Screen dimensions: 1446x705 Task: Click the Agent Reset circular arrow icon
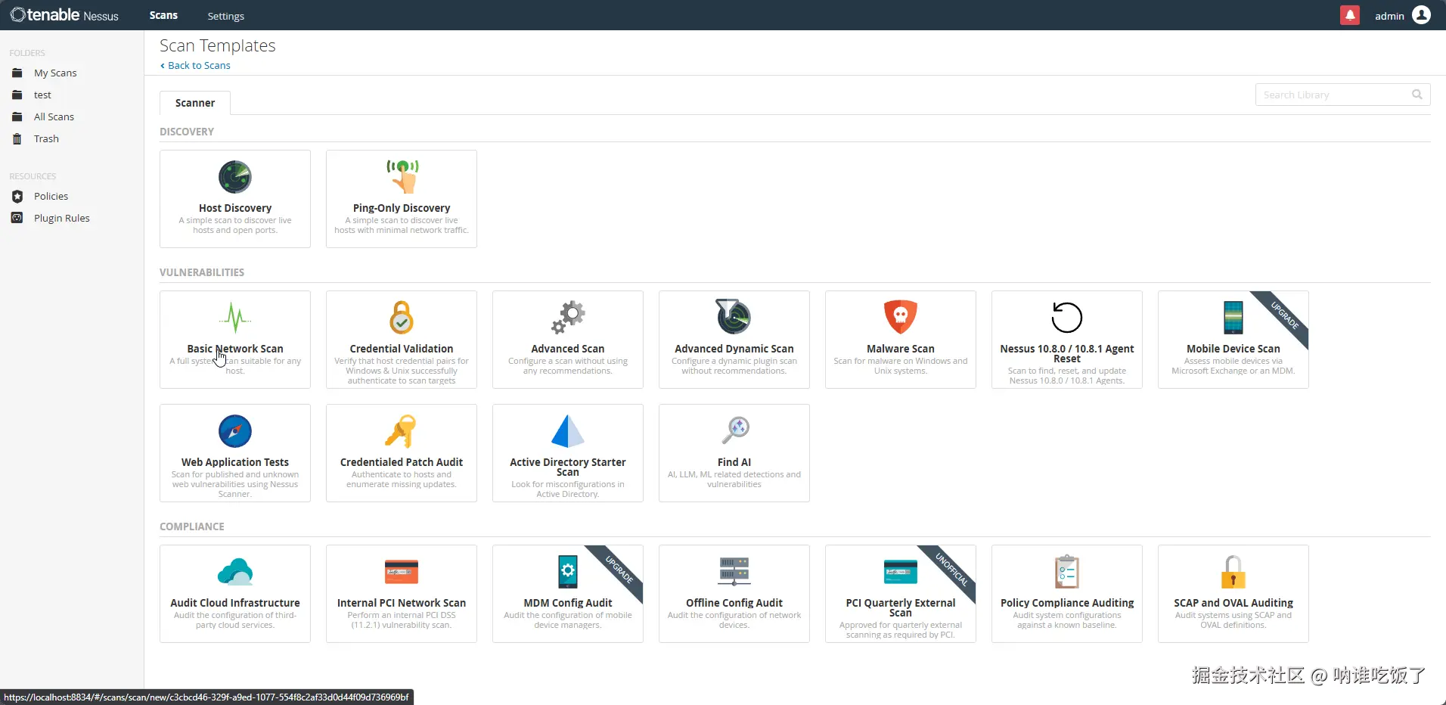1067,318
